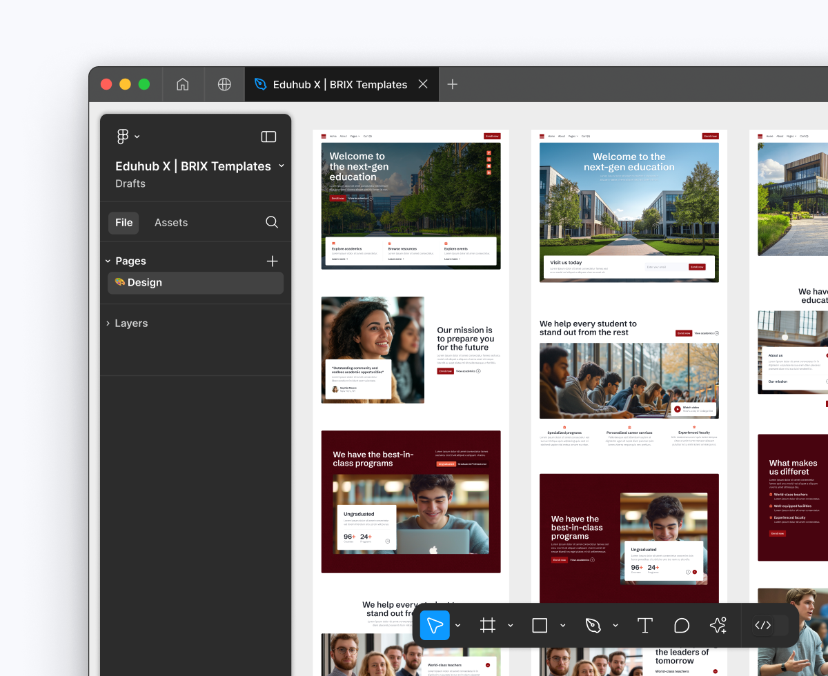Select the Pen tool
This screenshot has width=828, height=676.
[593, 625]
